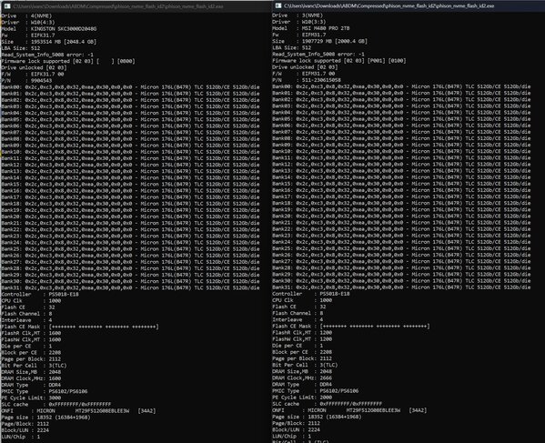Click the DRAM Clock,MHz 2666 line
Viewport: 545px width, 443px height.
coord(302,378)
